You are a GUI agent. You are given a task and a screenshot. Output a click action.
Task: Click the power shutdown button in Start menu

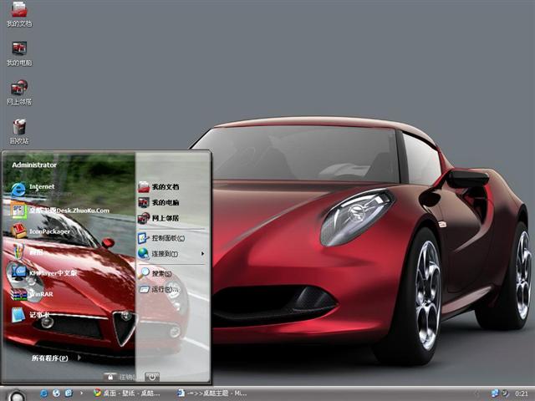coord(151,377)
